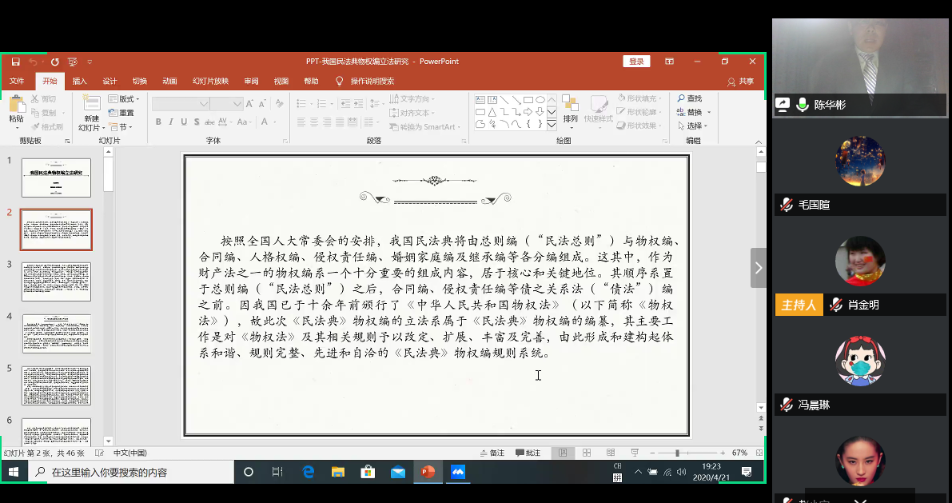Open the Layout (版式) dropdown
This screenshot has width=952, height=503.
click(125, 99)
